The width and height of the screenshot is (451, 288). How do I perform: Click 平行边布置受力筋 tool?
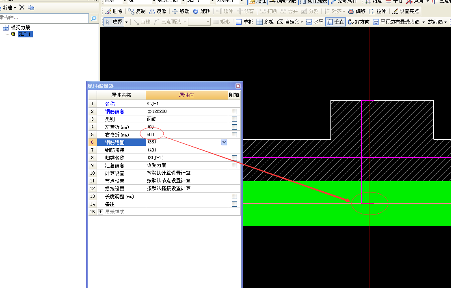[396, 22]
